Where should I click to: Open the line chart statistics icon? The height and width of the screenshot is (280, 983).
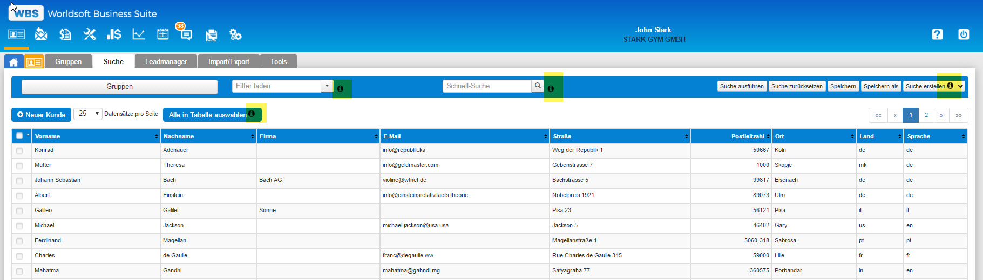(x=139, y=34)
